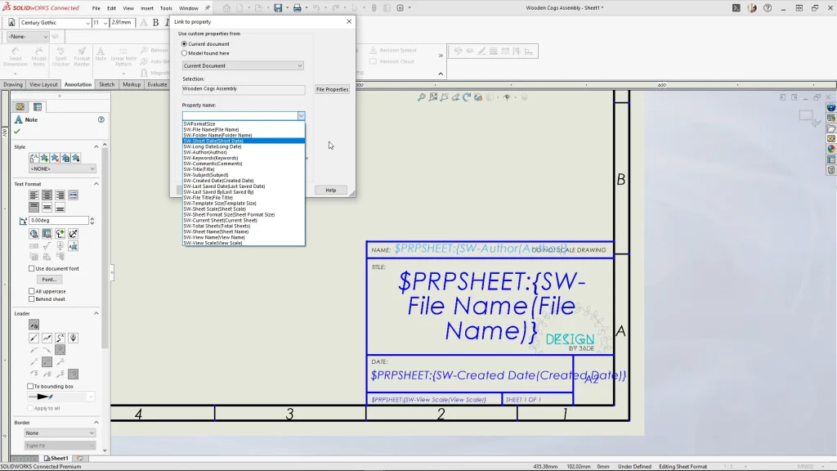This screenshot has width=837, height=471.
Task: Select the 'Model found here' radio button
Action: (184, 53)
